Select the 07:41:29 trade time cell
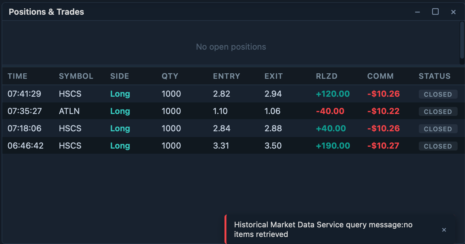The height and width of the screenshot is (244, 465). pos(24,94)
